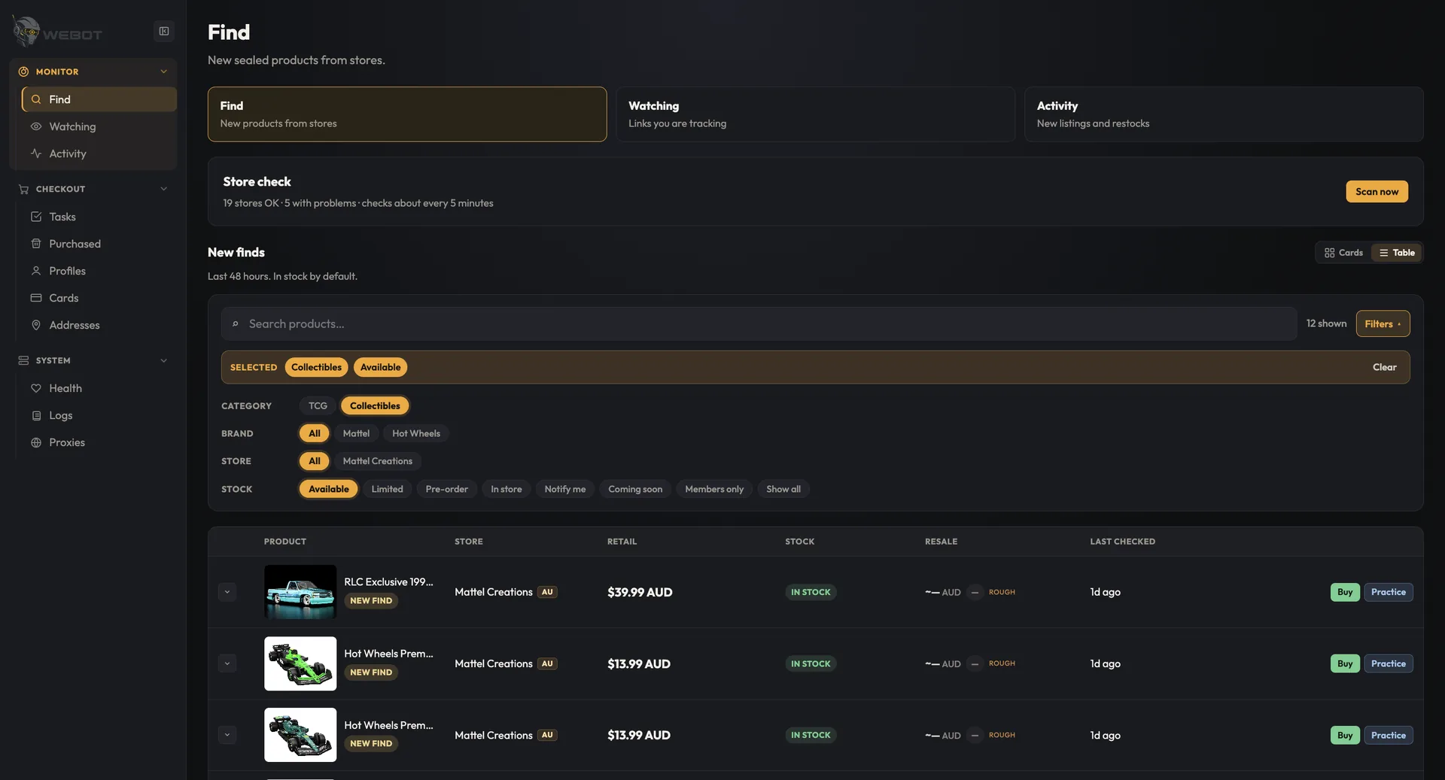Select All under Store filter
This screenshot has width=1445, height=780.
click(315, 461)
